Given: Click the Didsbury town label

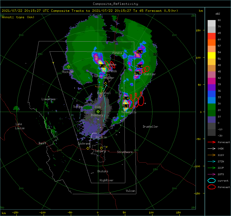Looking at the screenshot, I should 97,115.
